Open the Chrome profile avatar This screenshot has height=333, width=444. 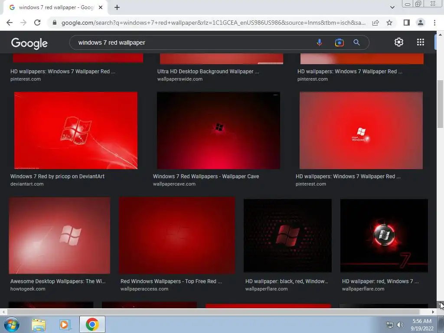421,23
